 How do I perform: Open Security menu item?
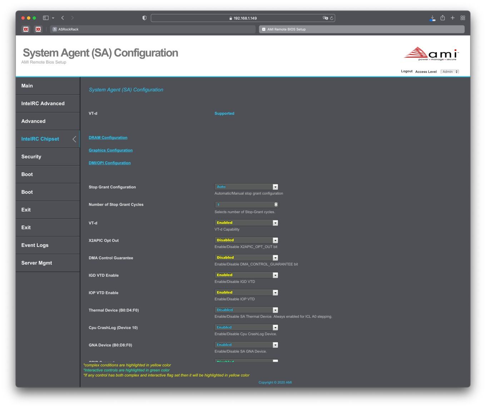(48, 157)
